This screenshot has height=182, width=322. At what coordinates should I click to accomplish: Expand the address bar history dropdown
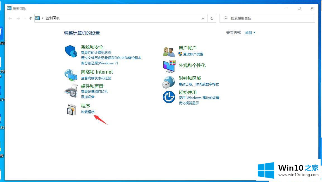(x=203, y=18)
